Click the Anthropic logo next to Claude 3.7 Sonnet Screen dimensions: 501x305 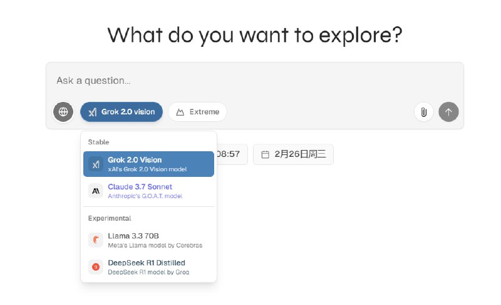pyautogui.click(x=96, y=191)
